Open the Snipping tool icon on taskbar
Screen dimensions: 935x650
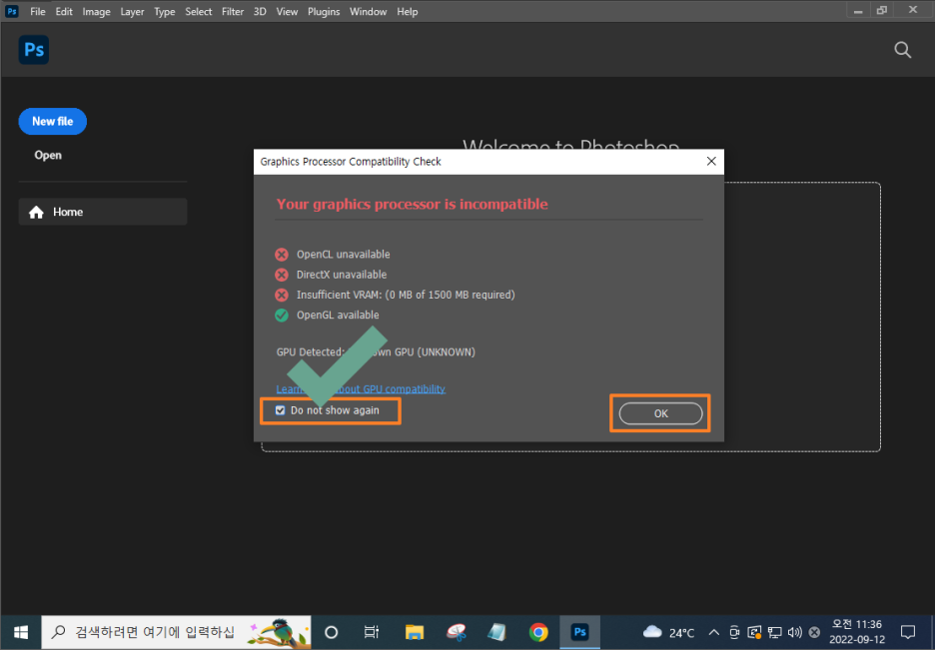pos(457,632)
